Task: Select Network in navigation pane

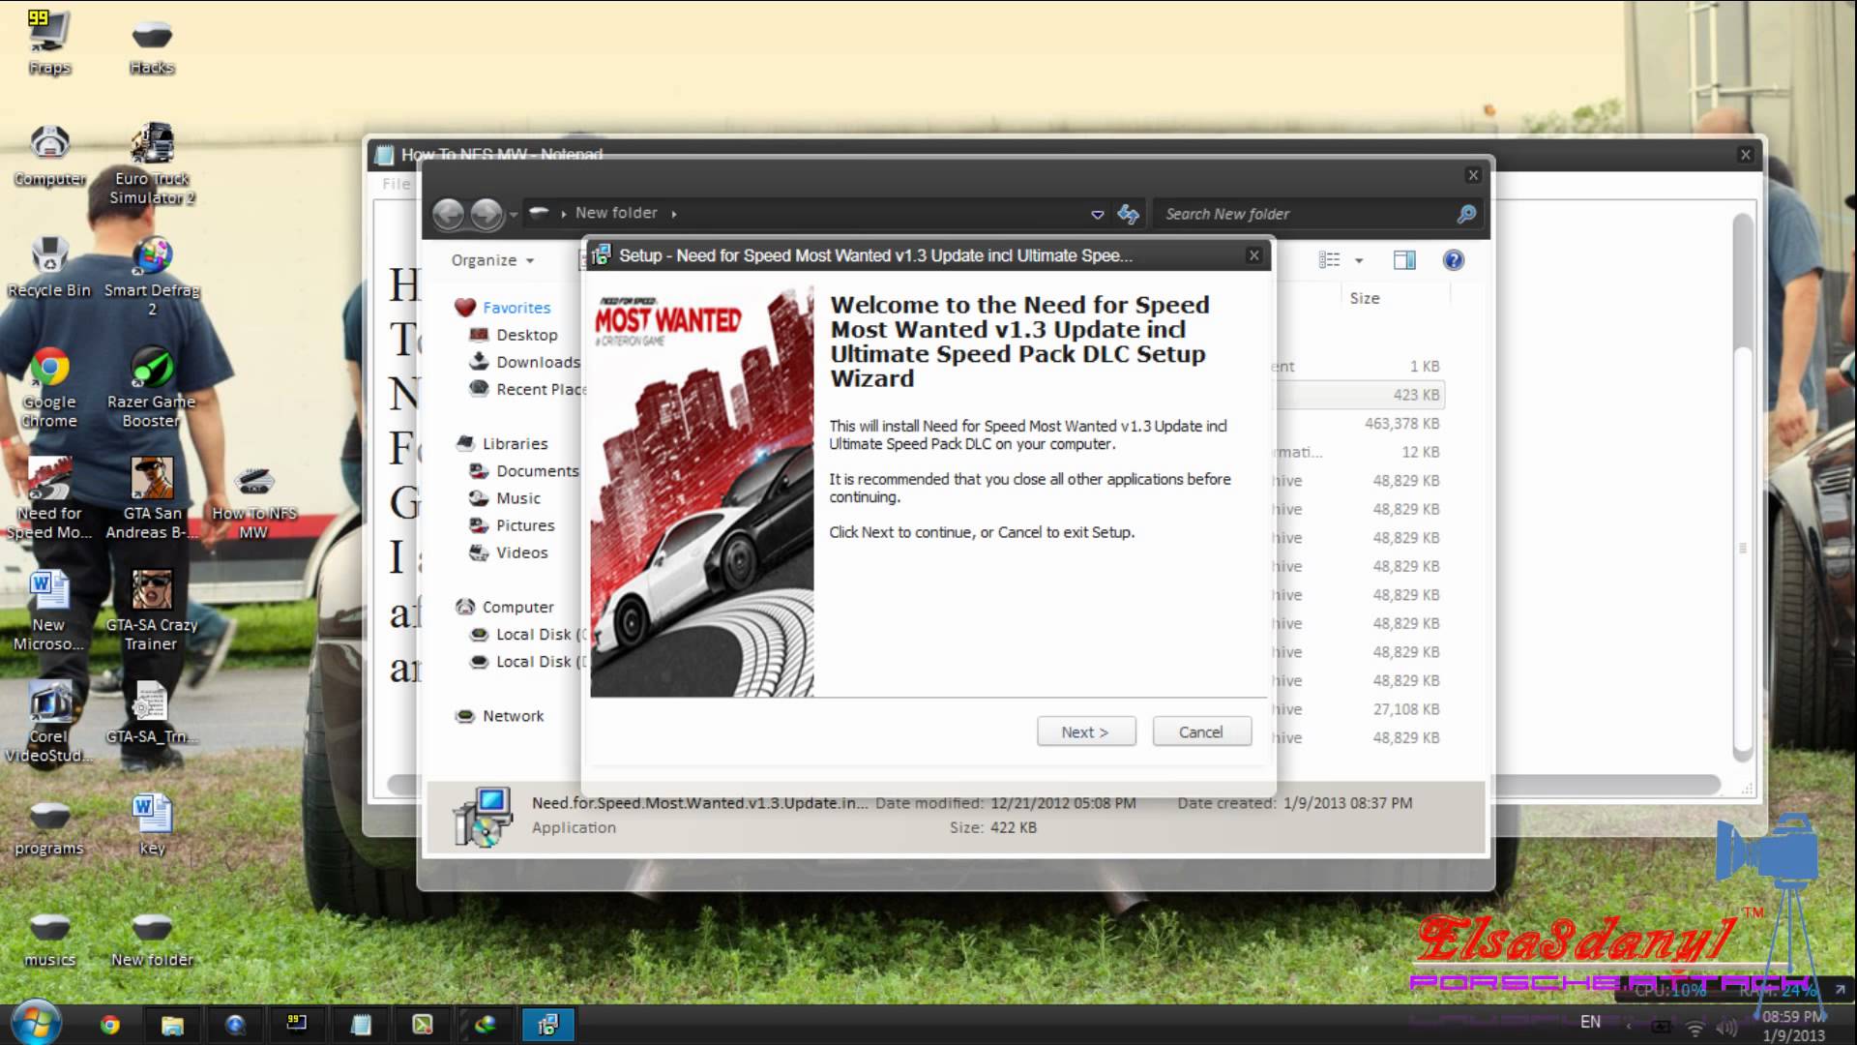Action: [513, 716]
